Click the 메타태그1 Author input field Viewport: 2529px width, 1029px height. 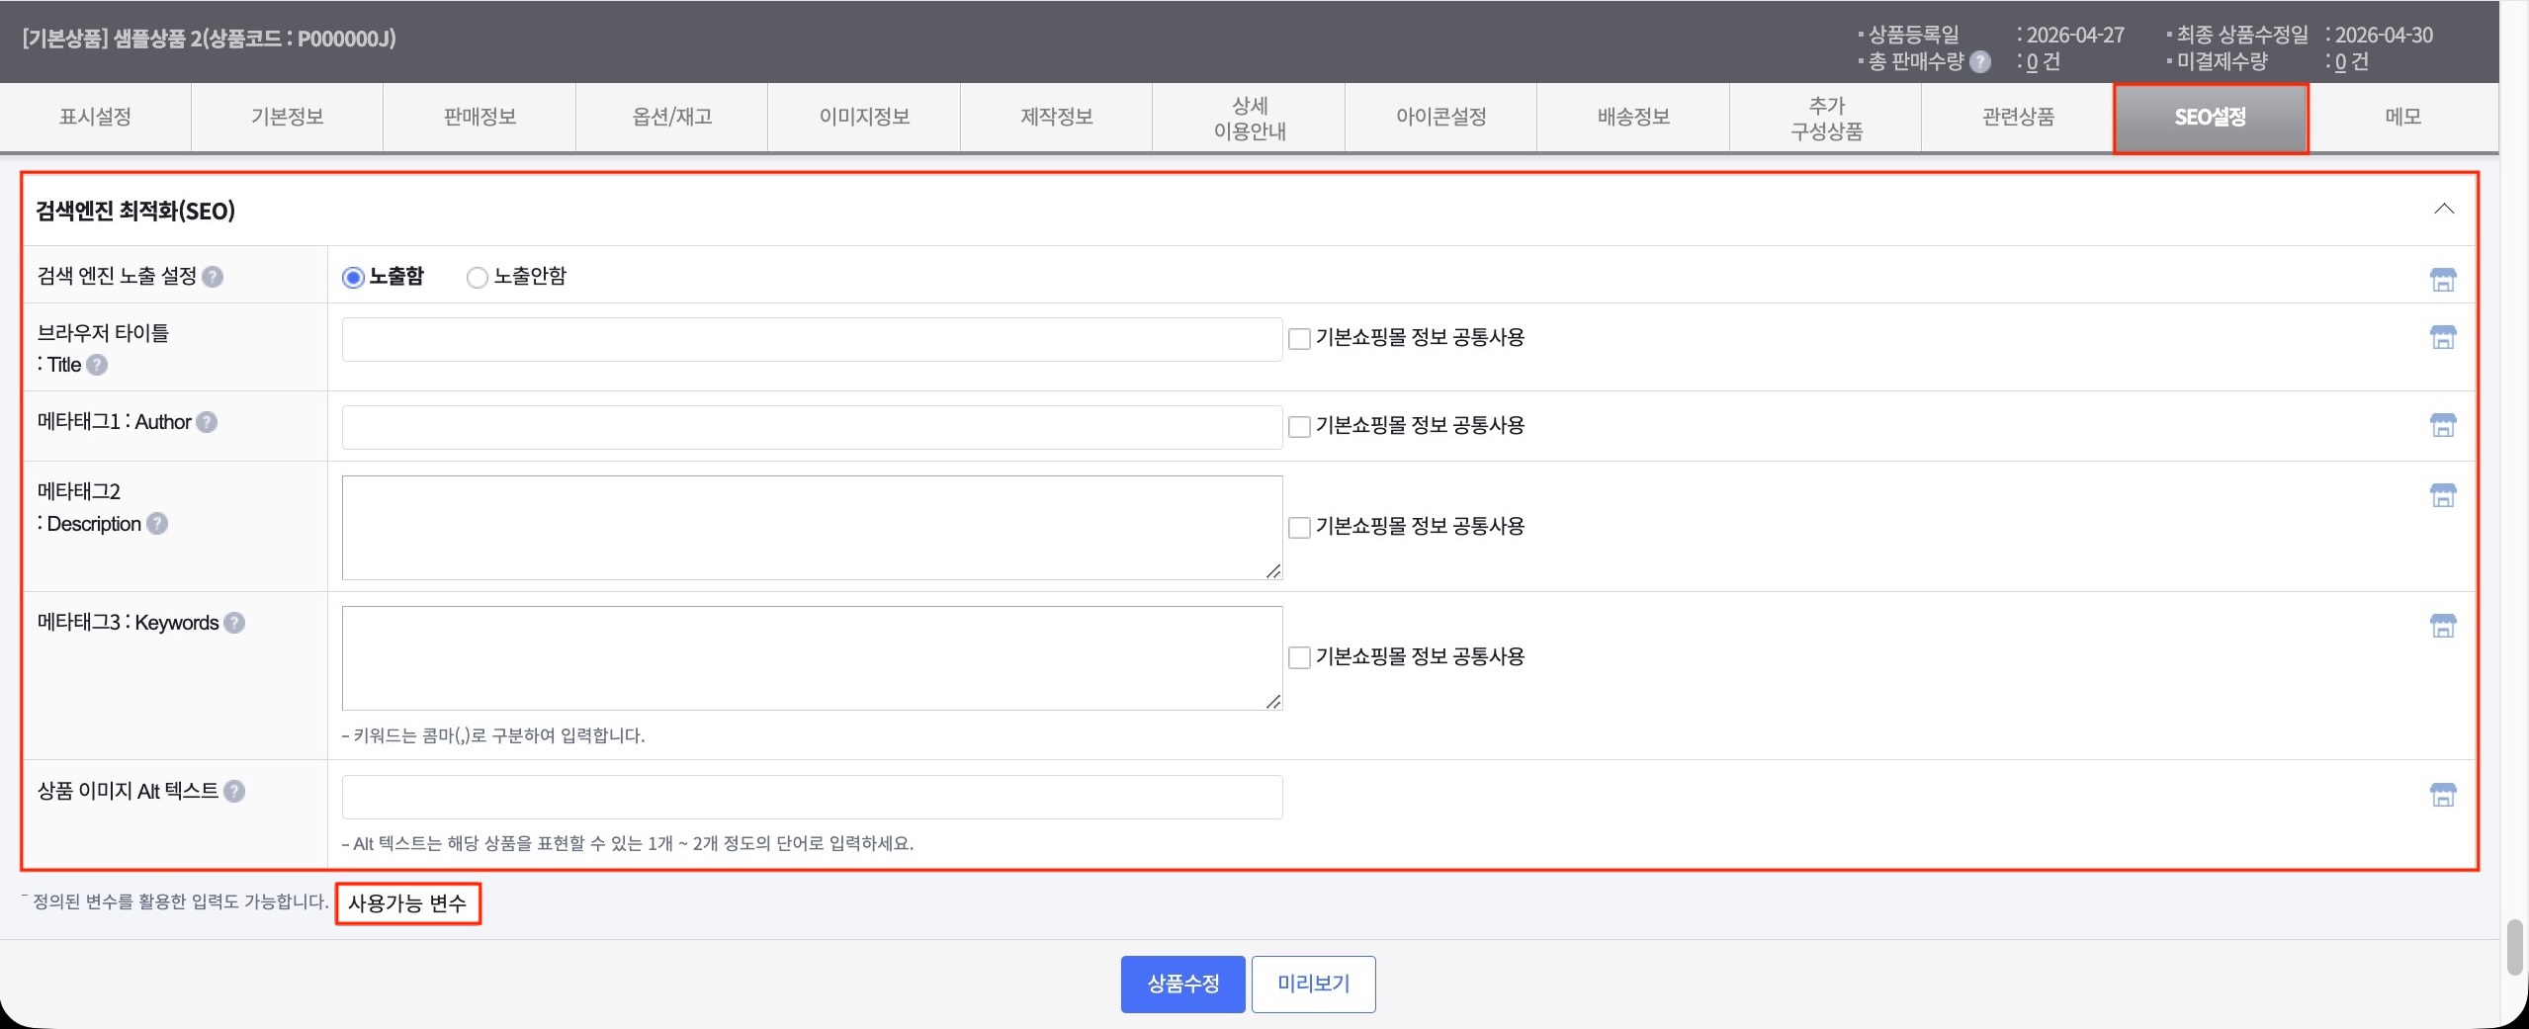pyautogui.click(x=812, y=427)
